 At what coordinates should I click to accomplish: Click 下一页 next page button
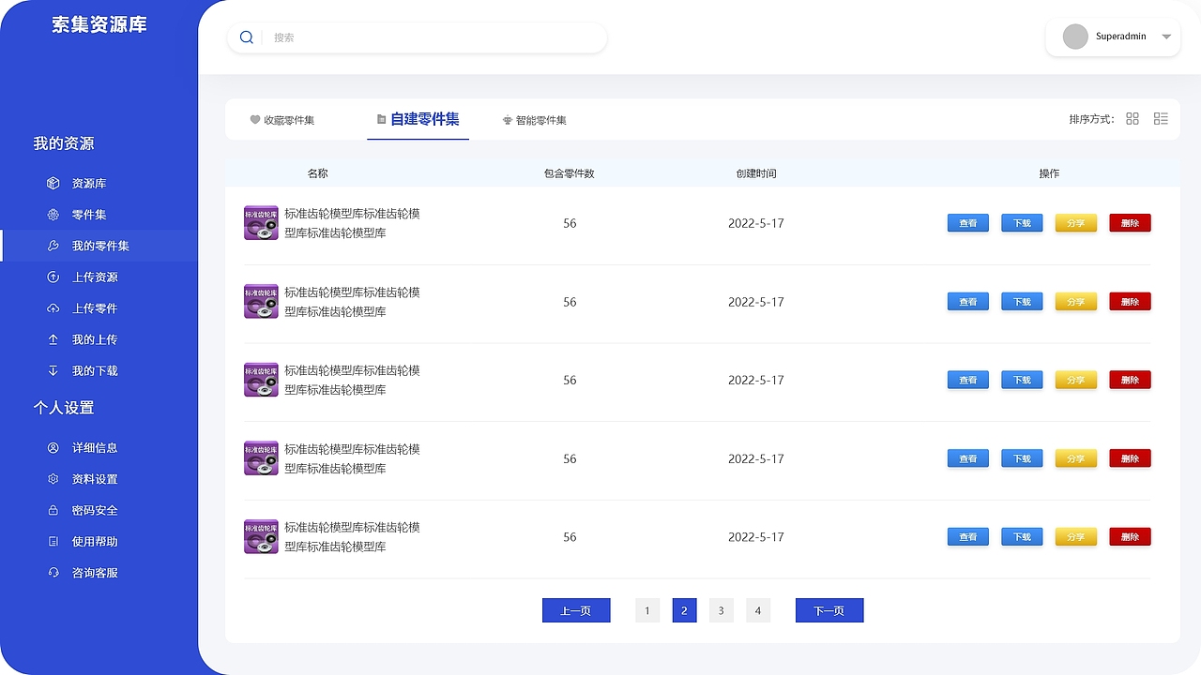(x=829, y=610)
